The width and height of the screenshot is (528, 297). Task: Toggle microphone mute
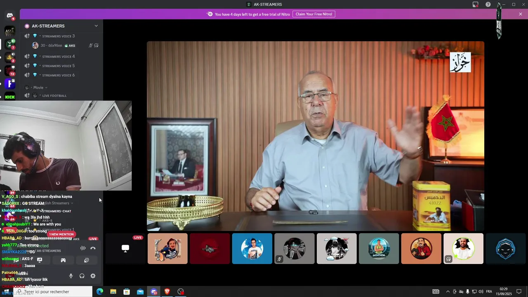71,276
